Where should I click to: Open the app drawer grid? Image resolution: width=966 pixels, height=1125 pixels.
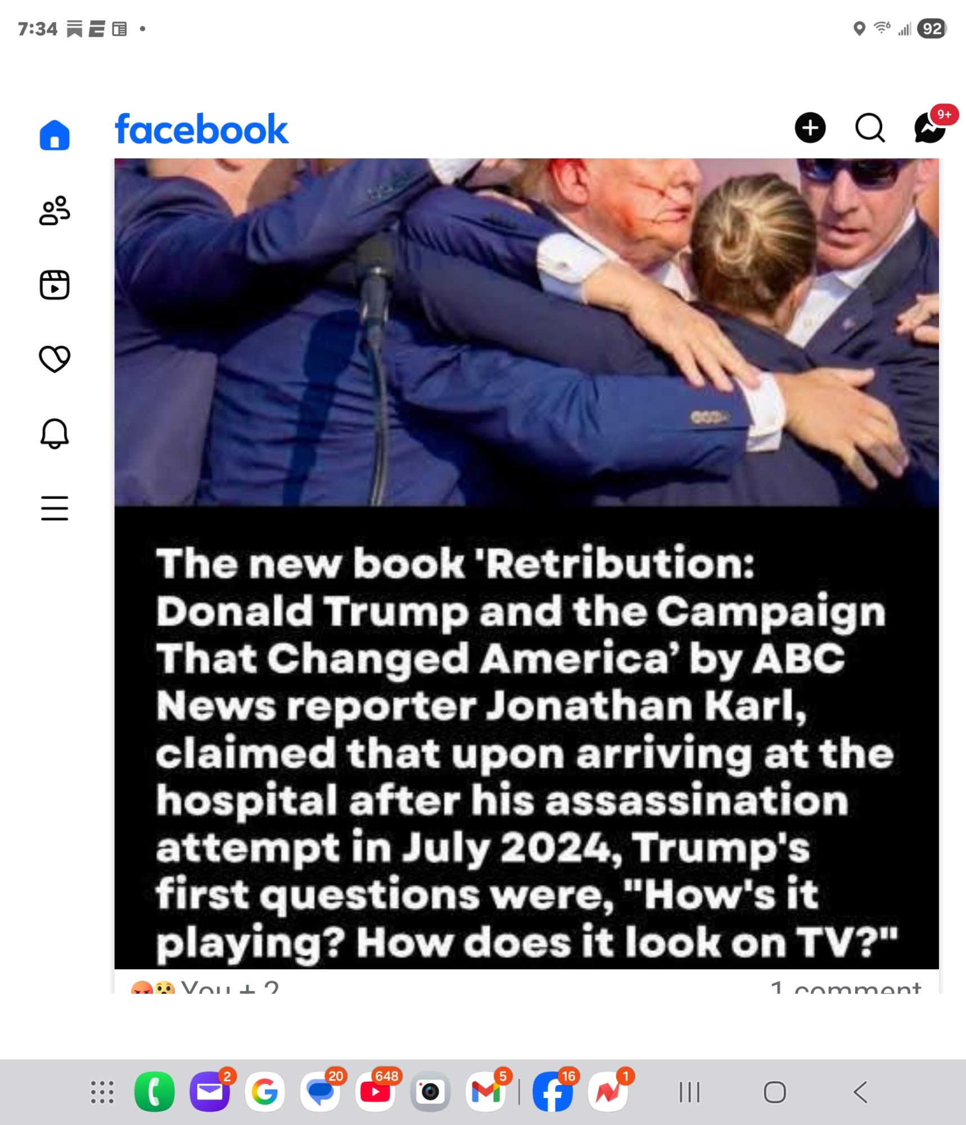pos(102,1092)
